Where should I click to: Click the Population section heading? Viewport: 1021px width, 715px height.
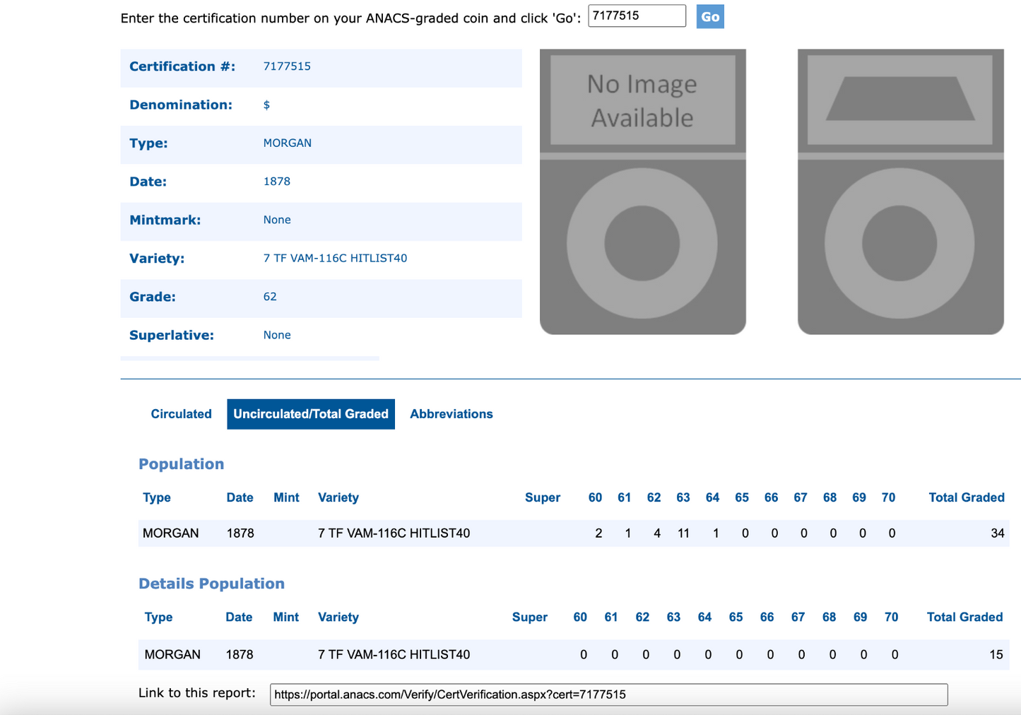pyautogui.click(x=181, y=464)
